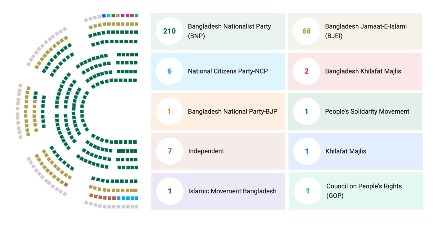Screen dimensions: 435x233
Task: Click the orange 1 circle for BJP
Action: (x=169, y=111)
